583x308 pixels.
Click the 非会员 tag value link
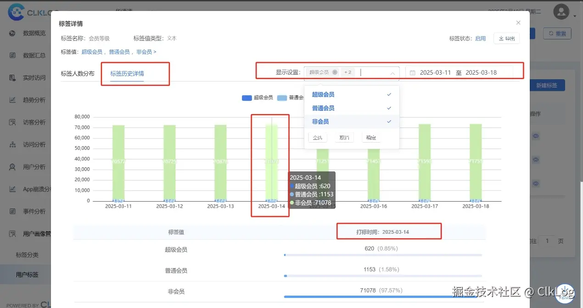click(x=144, y=52)
